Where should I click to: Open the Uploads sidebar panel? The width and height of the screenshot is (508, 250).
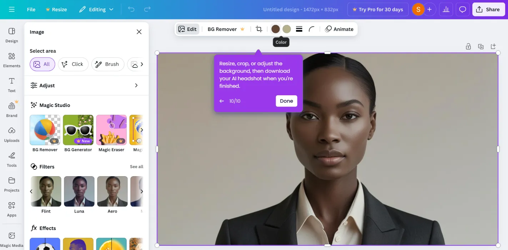12,135
